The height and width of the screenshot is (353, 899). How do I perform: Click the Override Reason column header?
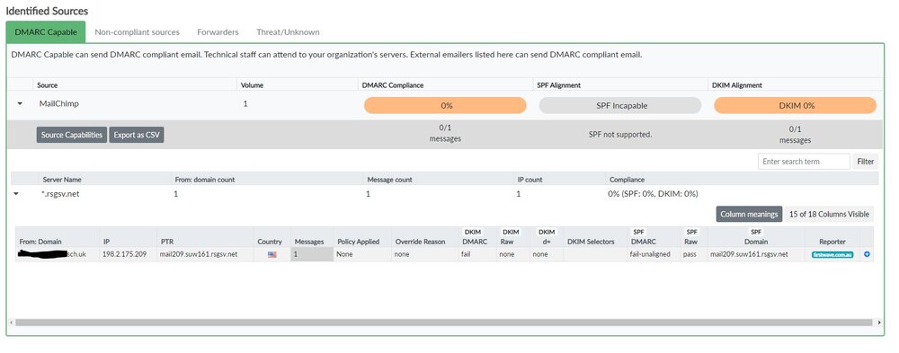tap(420, 242)
